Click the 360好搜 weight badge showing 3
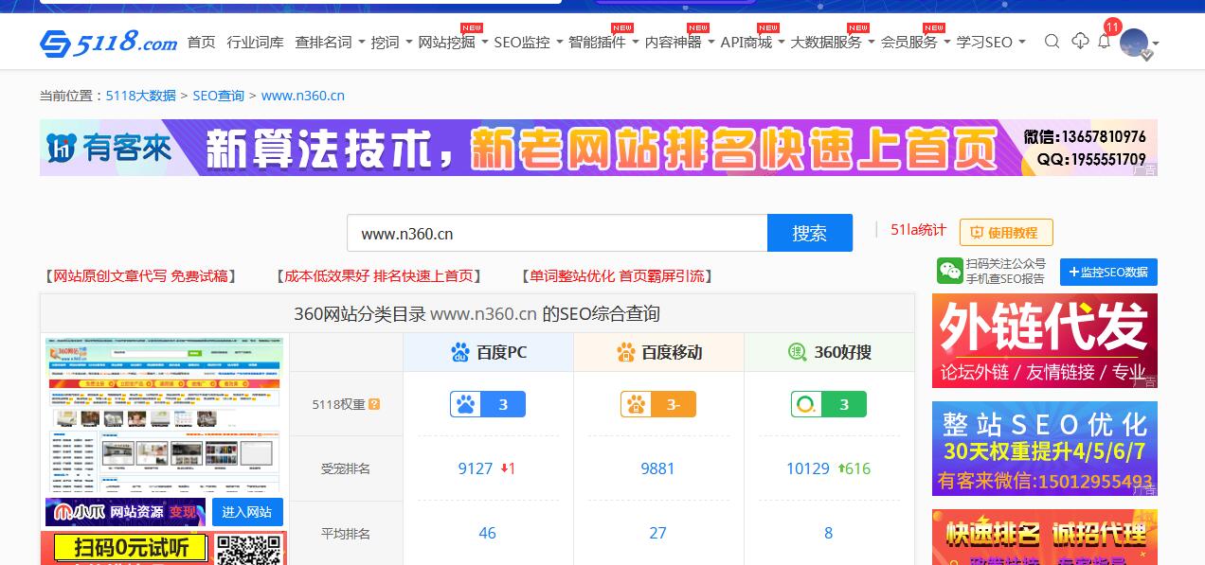Screen dimensions: 1205x565 (828, 404)
